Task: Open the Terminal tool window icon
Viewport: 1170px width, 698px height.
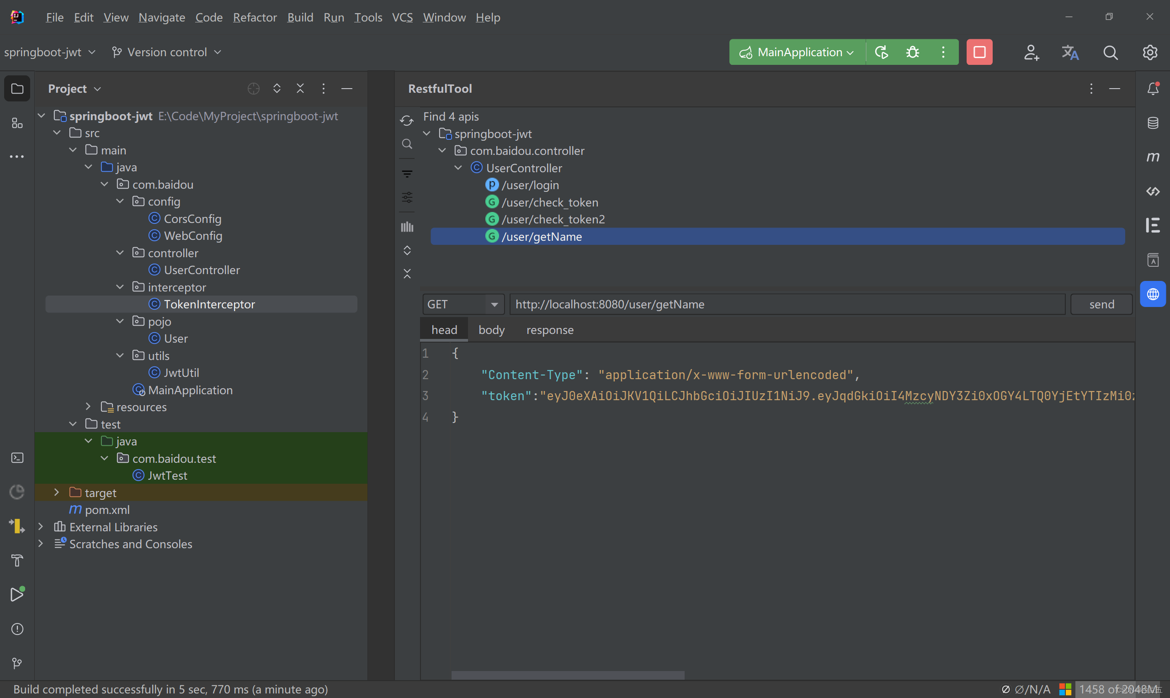Action: 17,458
